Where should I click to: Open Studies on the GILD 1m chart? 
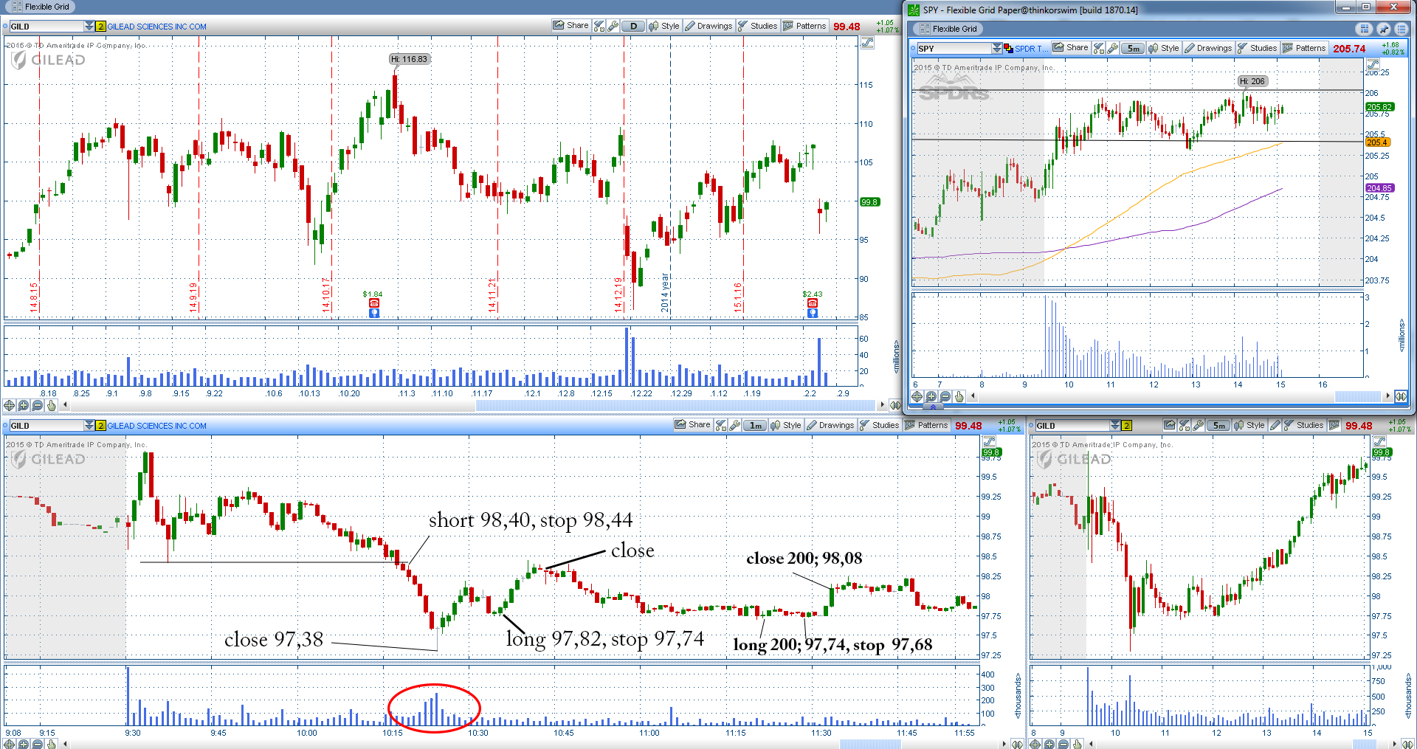[x=880, y=425]
